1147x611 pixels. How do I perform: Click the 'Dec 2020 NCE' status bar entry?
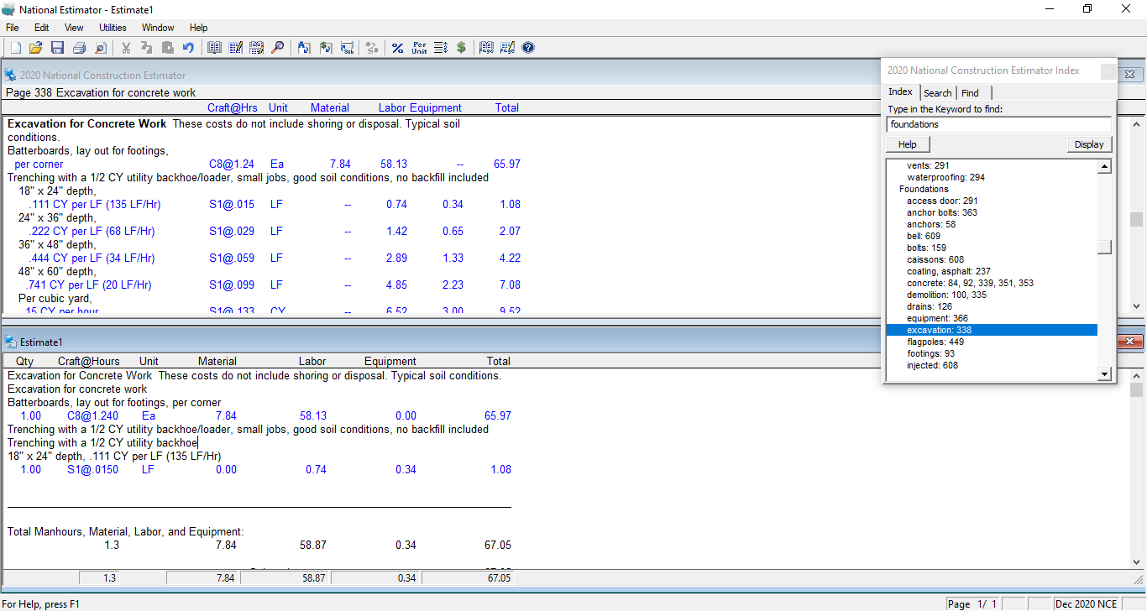coord(1087,604)
